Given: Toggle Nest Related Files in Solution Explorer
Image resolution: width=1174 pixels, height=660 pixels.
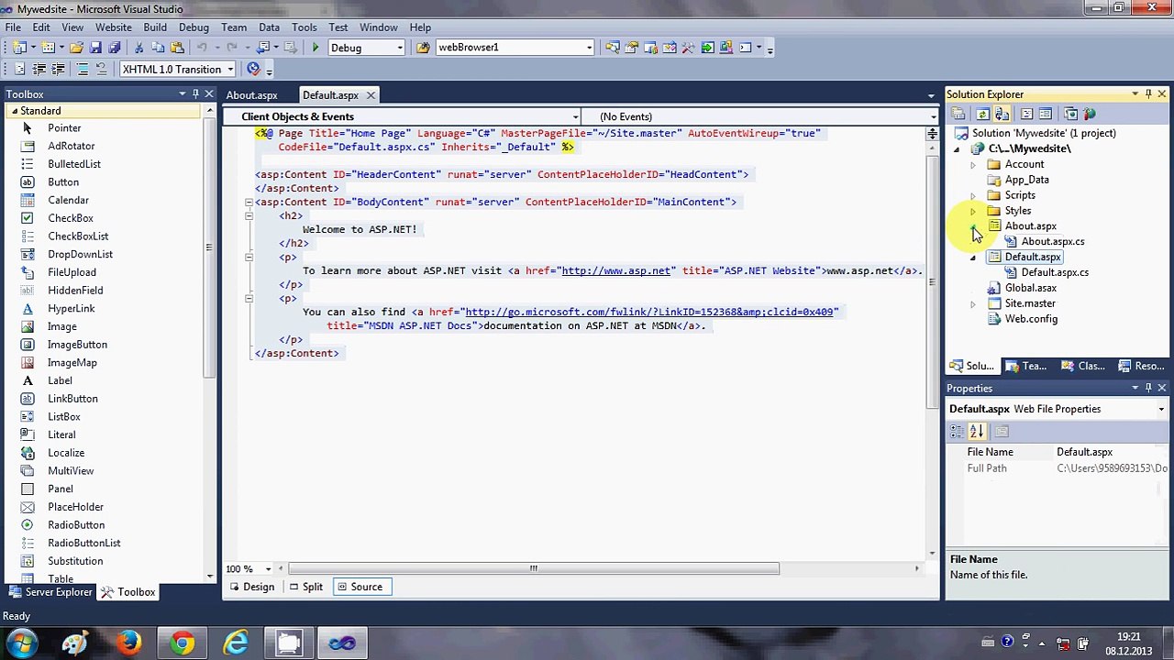Looking at the screenshot, I should [x=1002, y=115].
